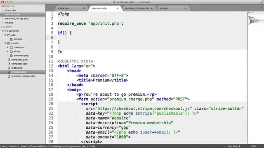Open the premium_charge.php tab
The image size is (264, 148).
(137, 8)
